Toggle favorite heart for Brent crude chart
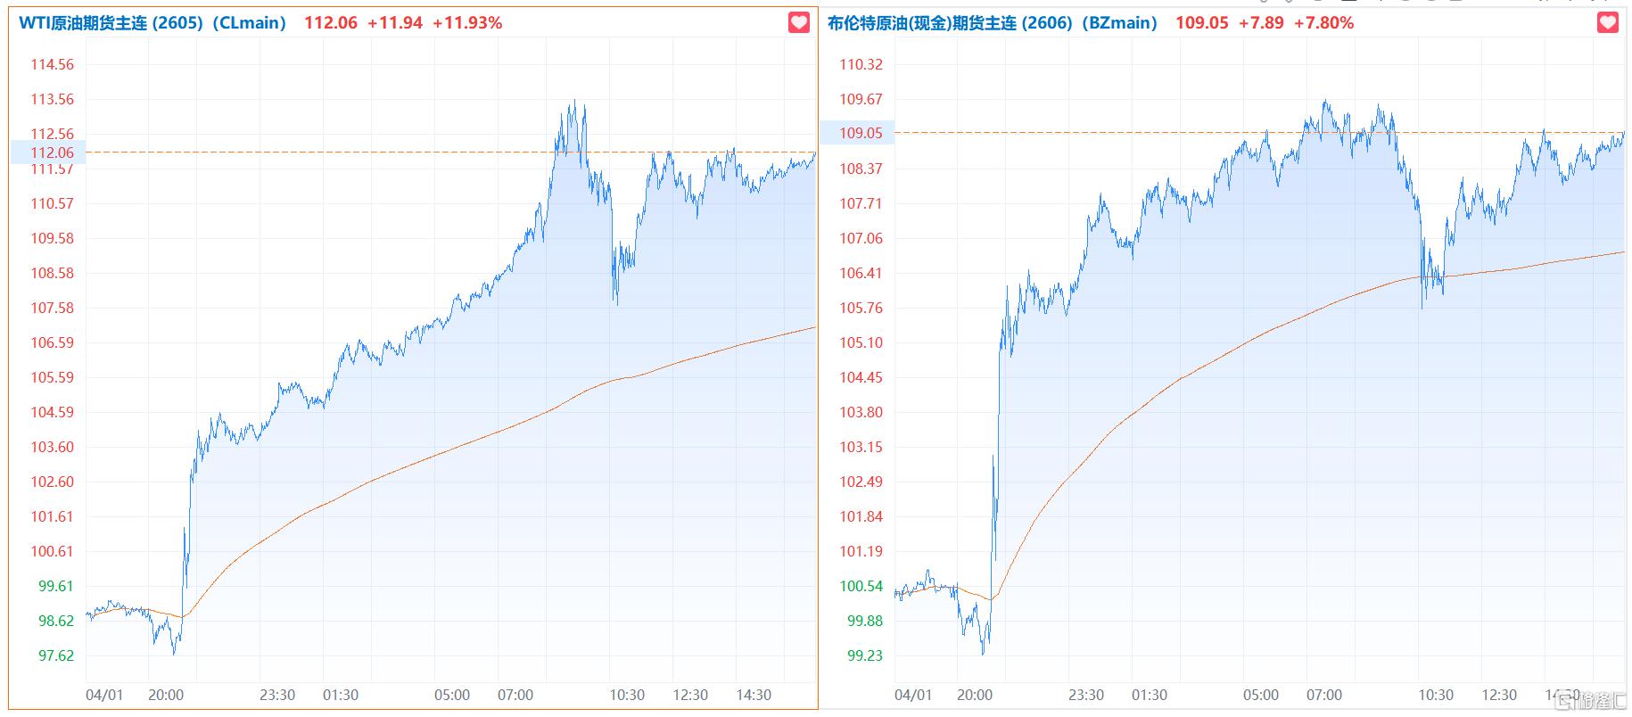 [1607, 22]
